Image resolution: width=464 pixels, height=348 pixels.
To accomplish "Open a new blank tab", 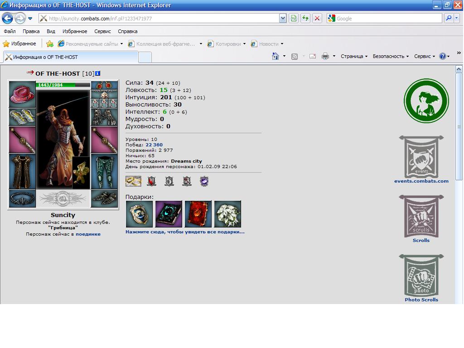I will pos(145,57).
